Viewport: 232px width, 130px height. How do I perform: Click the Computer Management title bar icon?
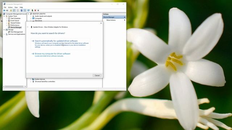tap(4, 4)
